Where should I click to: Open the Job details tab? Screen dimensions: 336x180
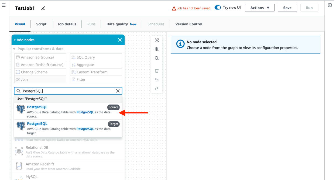point(67,24)
